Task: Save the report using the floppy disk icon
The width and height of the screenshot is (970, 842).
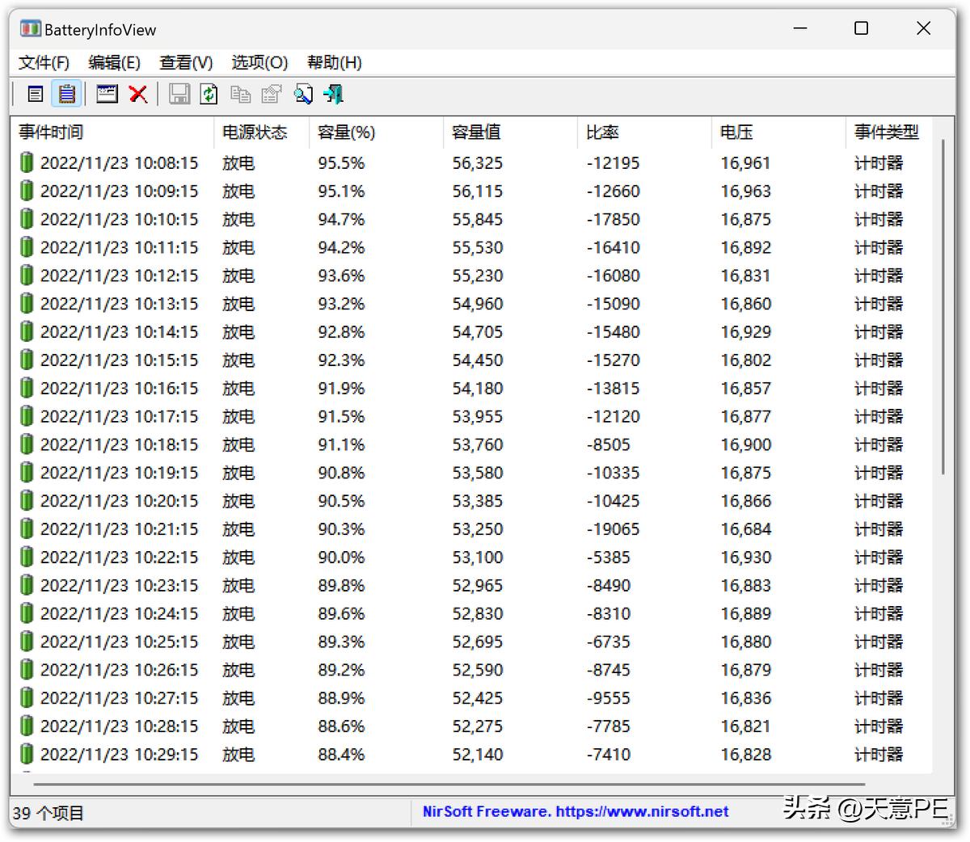Action: [x=179, y=94]
